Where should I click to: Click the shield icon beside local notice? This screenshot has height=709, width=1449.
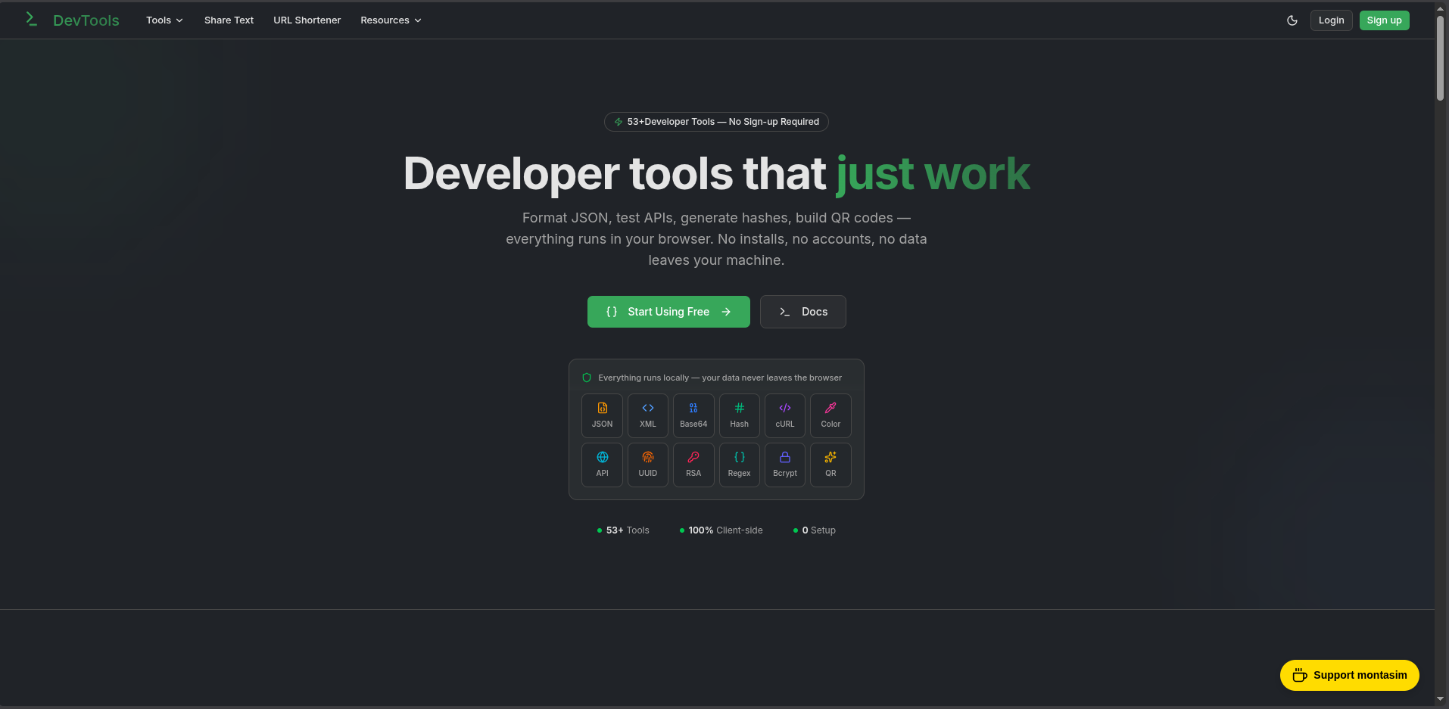(587, 378)
